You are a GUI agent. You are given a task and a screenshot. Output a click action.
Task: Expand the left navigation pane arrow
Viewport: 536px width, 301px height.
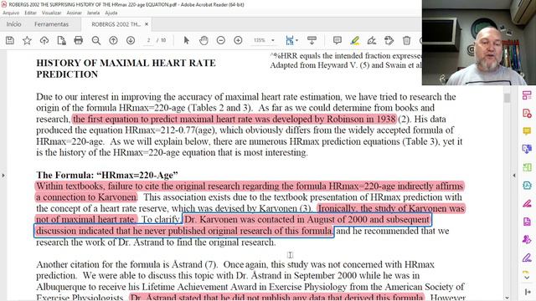coord(3,176)
